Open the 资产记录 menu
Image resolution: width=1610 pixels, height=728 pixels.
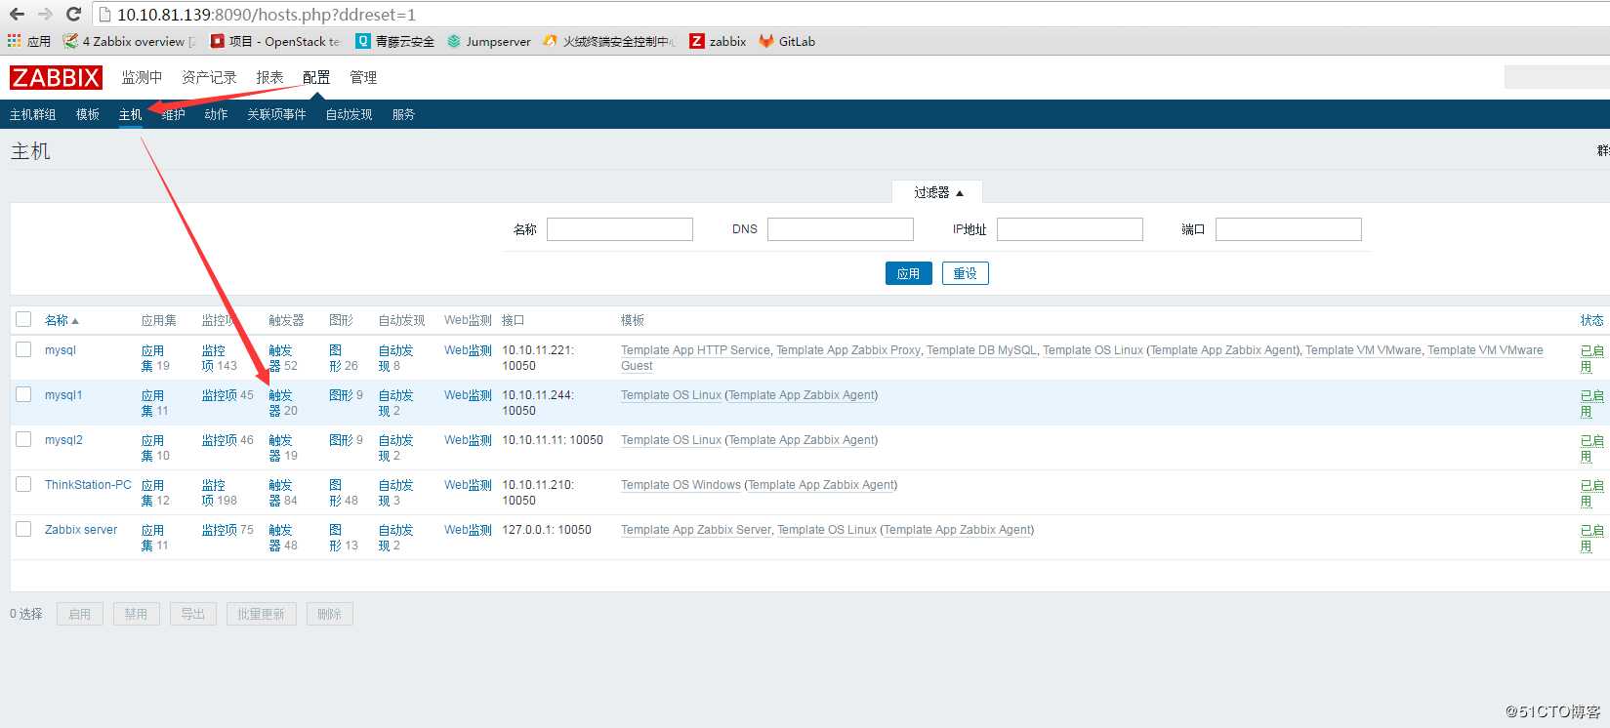coord(209,77)
